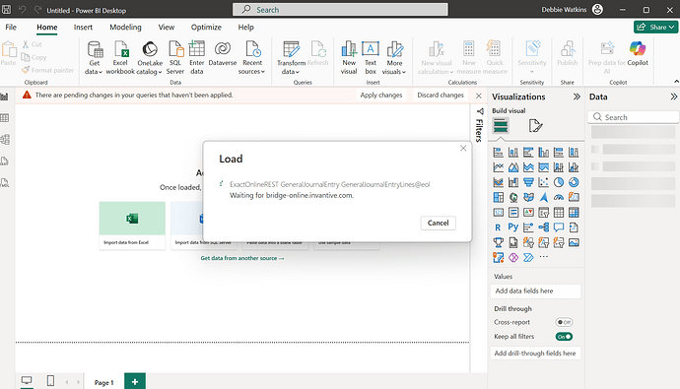The image size is (680, 389).
Task: Select Python visual
Action: click(513, 227)
